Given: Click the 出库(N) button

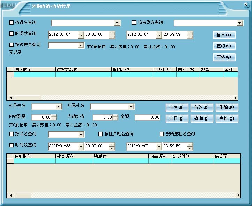Looking at the screenshot, I should coord(177,107).
